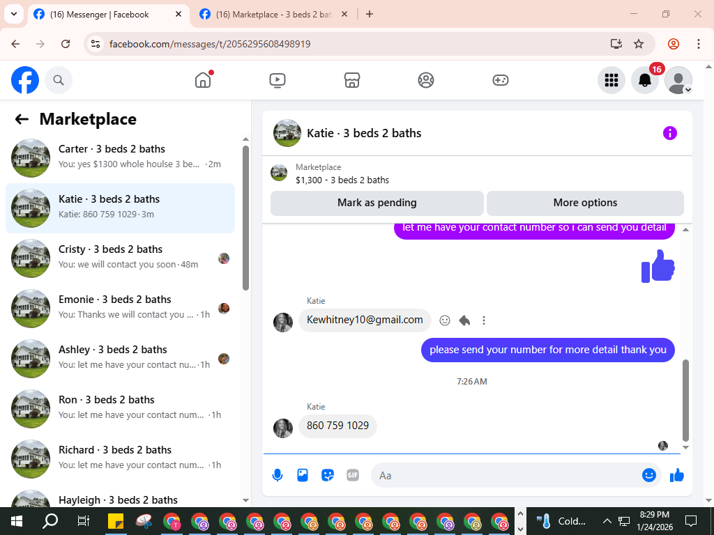Screen dimensions: 714x535
Task: Record a voice clip microphone icon
Action: tap(278, 475)
